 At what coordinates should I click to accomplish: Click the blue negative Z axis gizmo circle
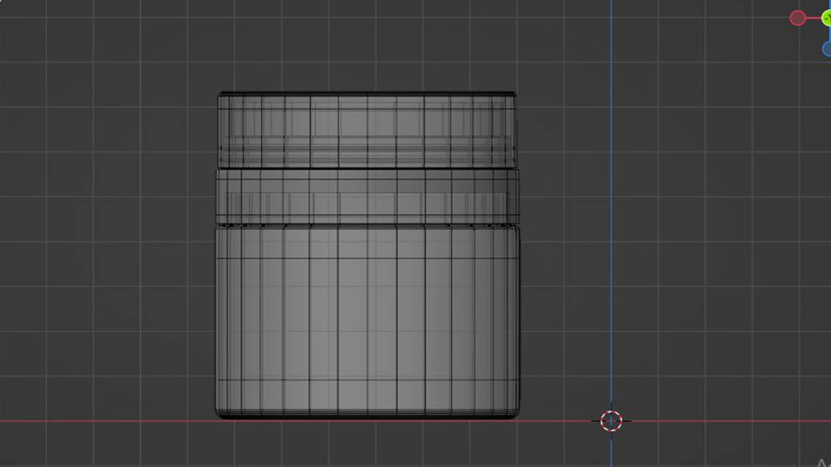click(x=827, y=48)
